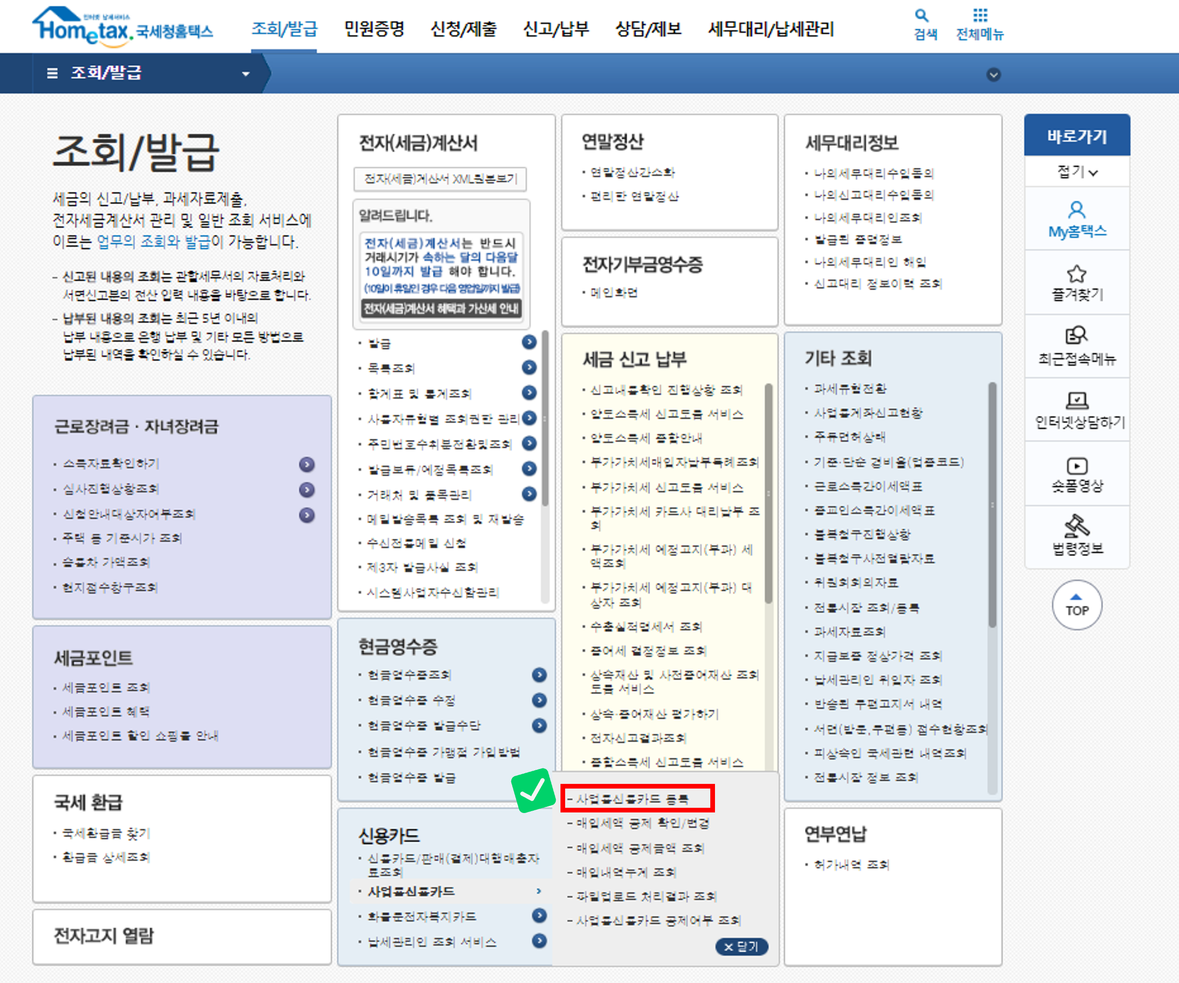1179x983 pixels.
Task: Expand the 조회/발급 breadcrumb dropdown
Action: tap(245, 74)
